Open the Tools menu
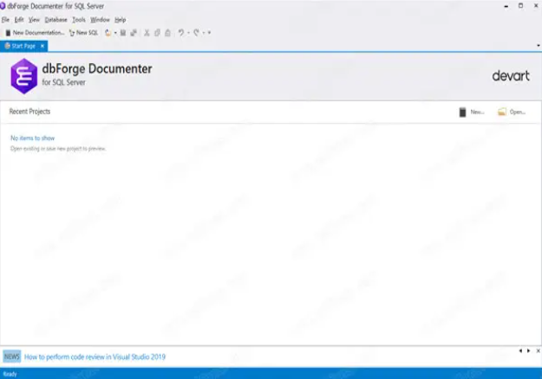 click(x=79, y=20)
